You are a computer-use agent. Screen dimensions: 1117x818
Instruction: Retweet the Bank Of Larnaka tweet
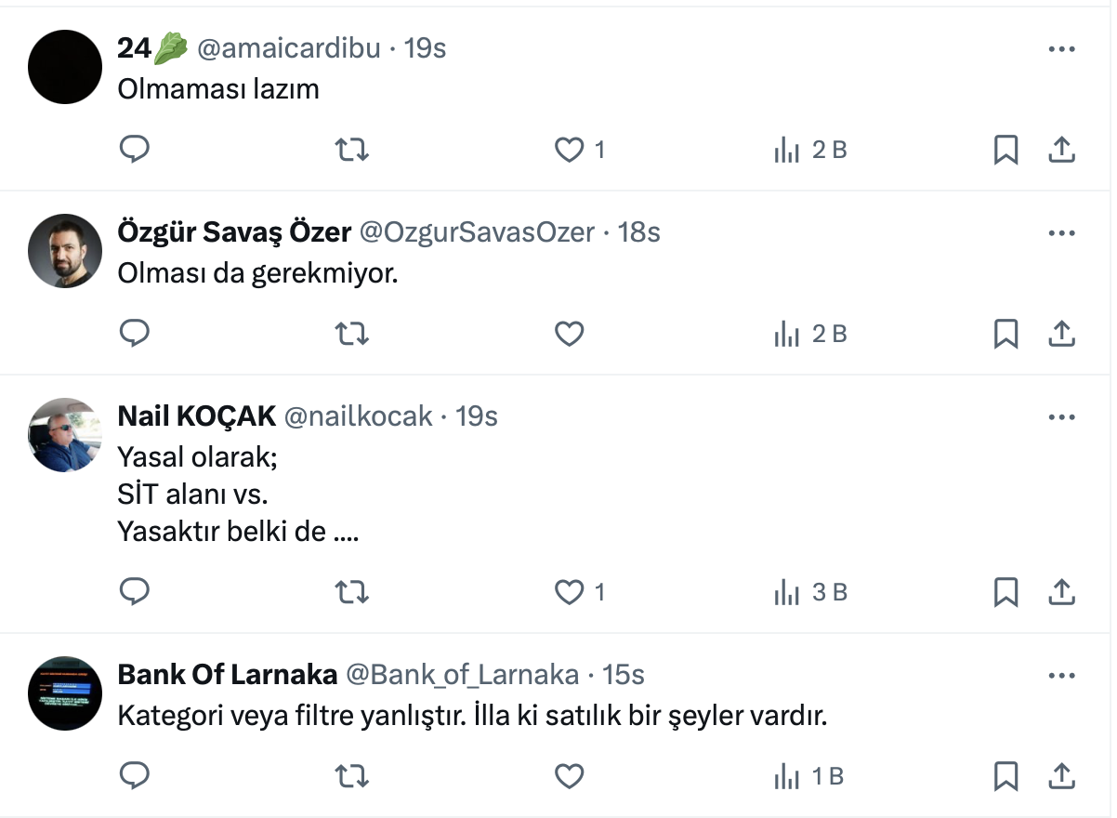[x=351, y=775]
